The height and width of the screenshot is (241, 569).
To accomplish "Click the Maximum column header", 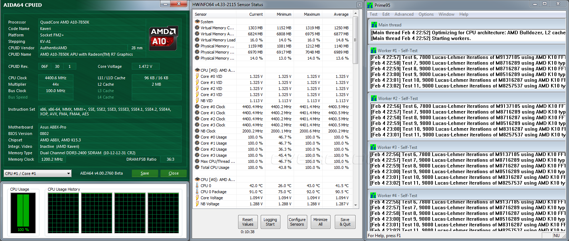I will pyautogui.click(x=308, y=14).
